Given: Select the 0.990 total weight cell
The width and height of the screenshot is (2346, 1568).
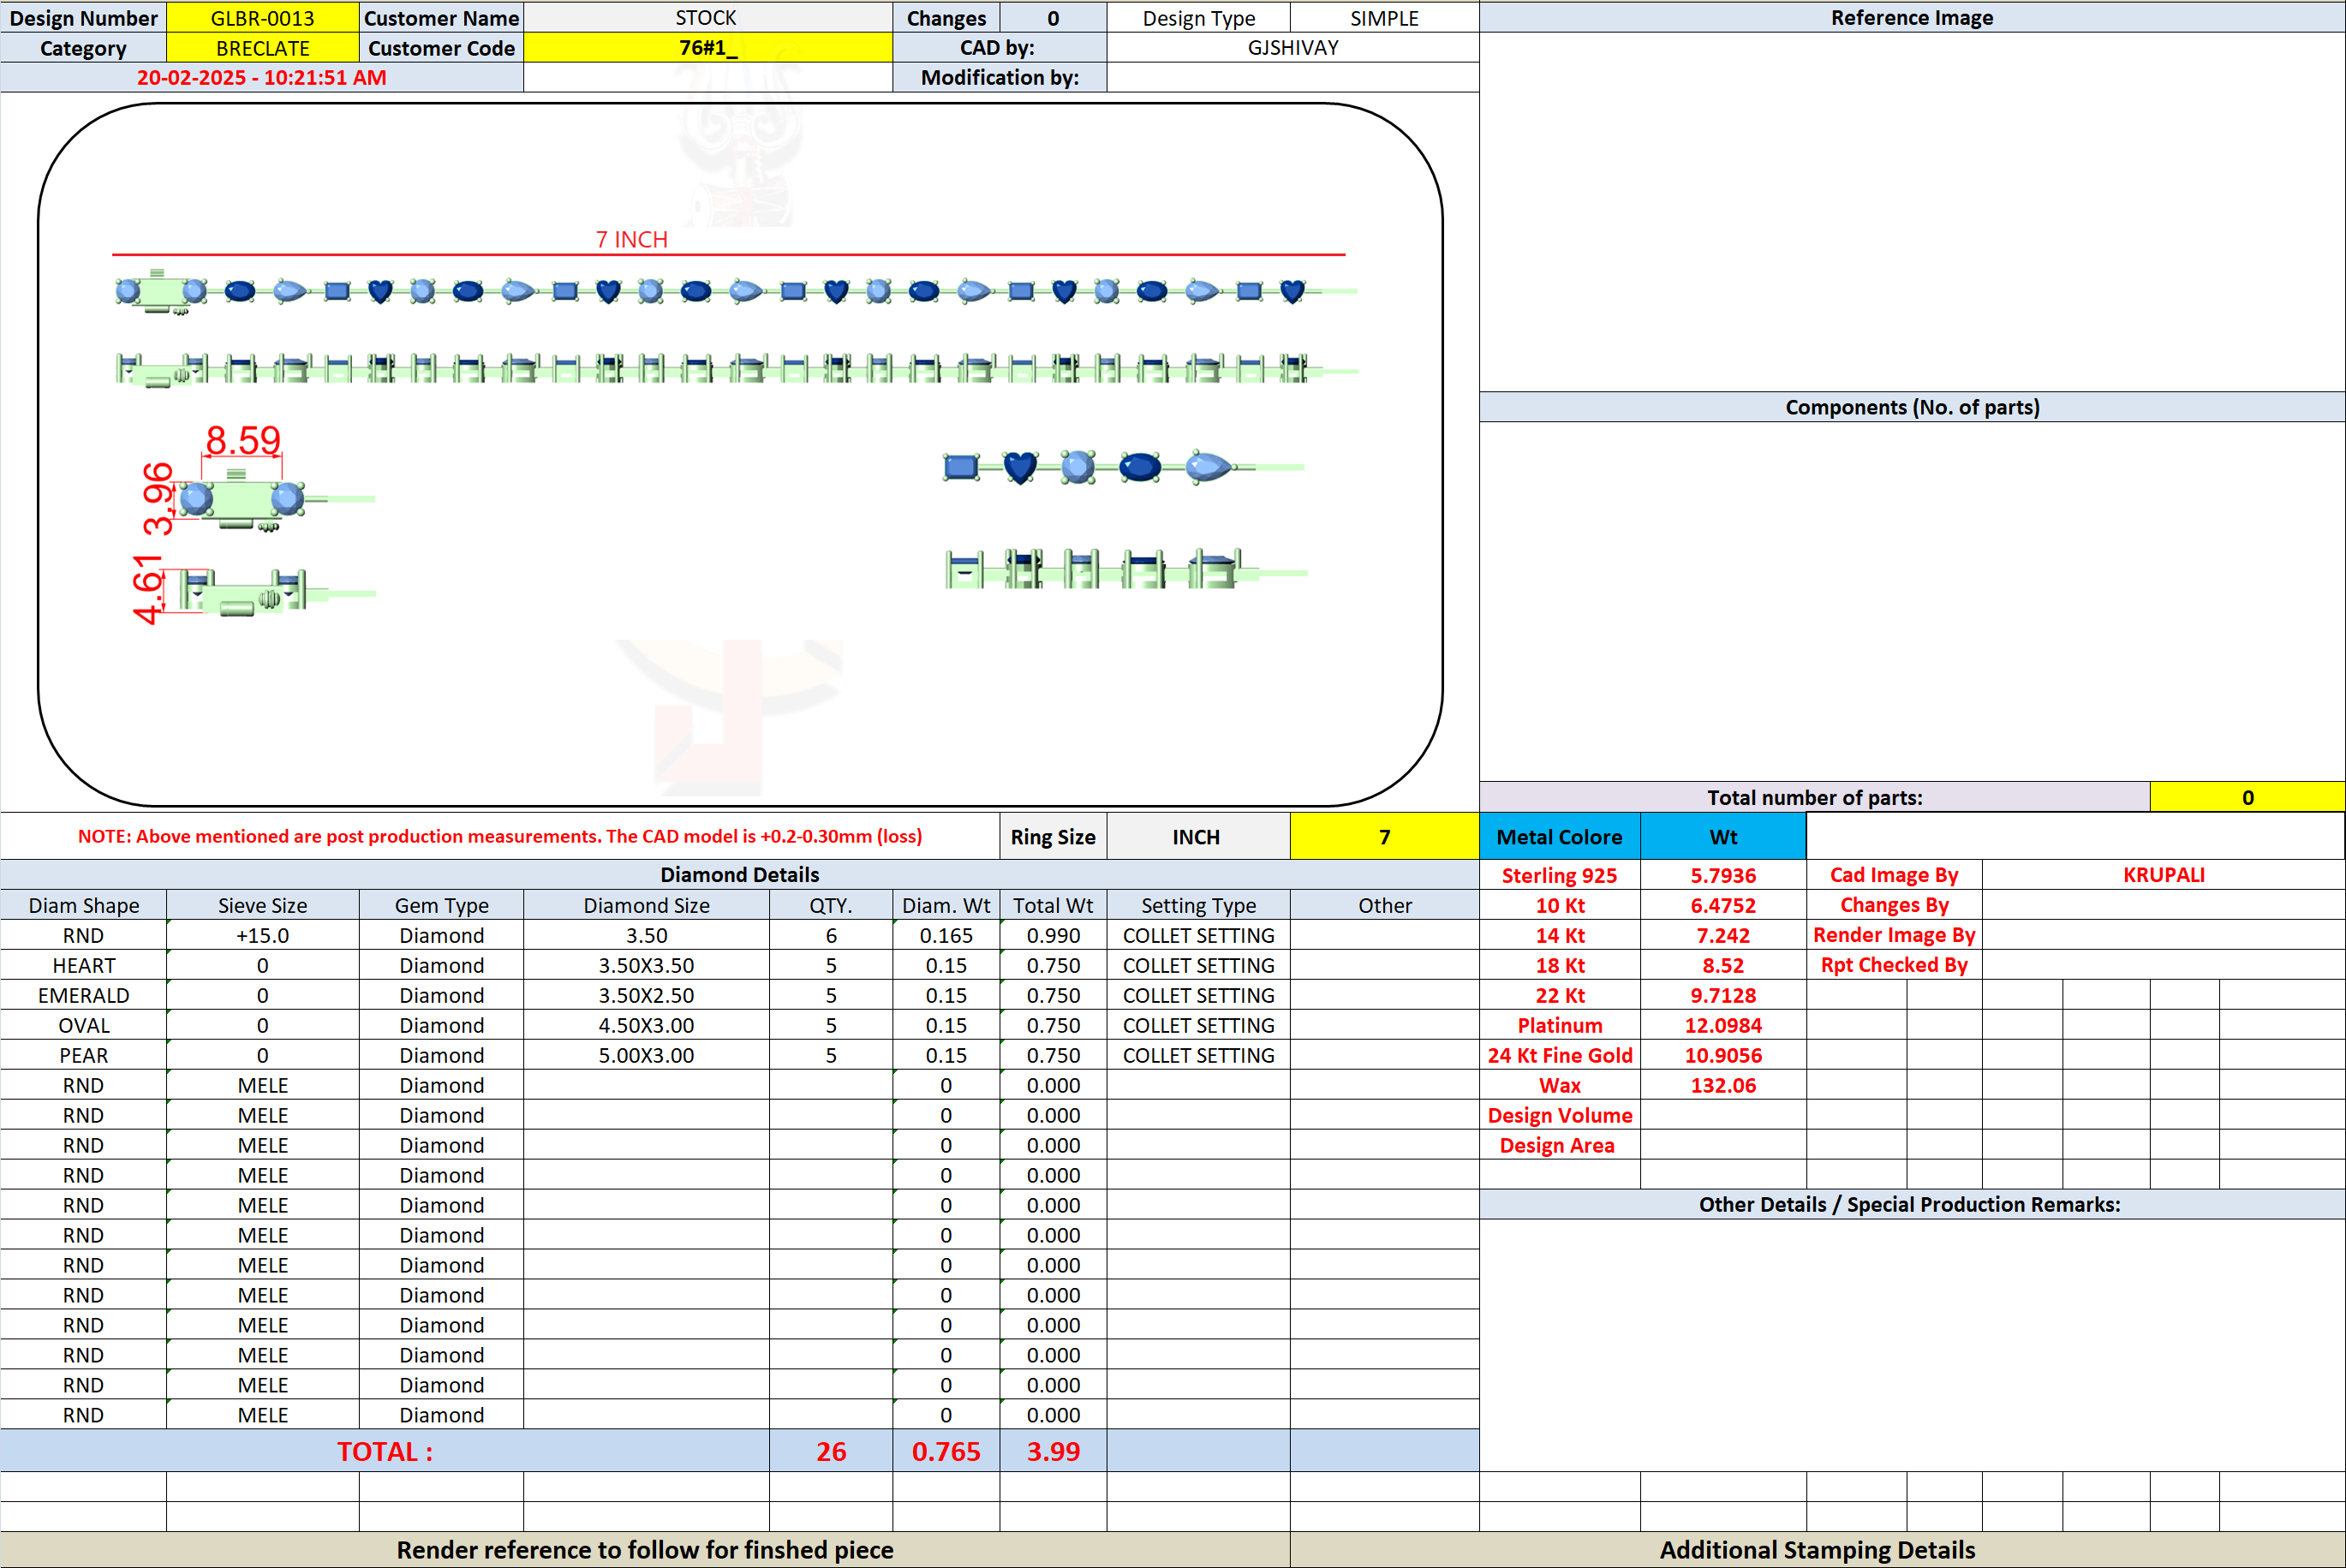Looking at the screenshot, I should coord(1053,935).
